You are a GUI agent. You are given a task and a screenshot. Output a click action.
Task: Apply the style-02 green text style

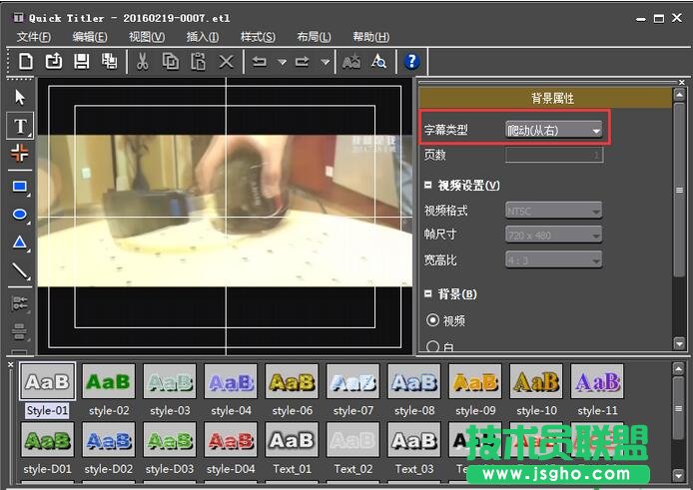[x=108, y=382]
